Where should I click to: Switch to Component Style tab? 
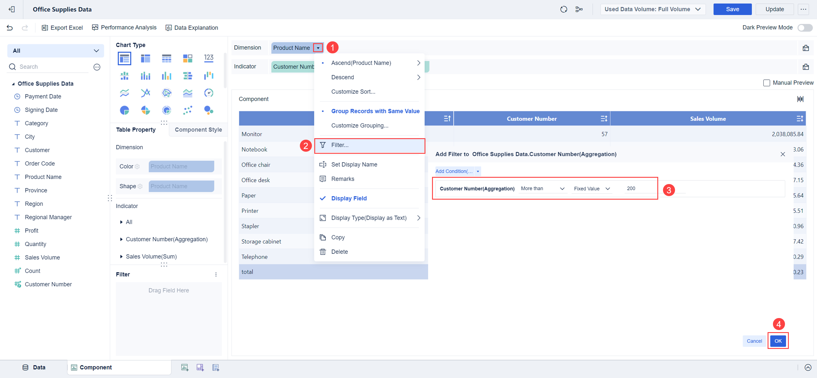198,129
